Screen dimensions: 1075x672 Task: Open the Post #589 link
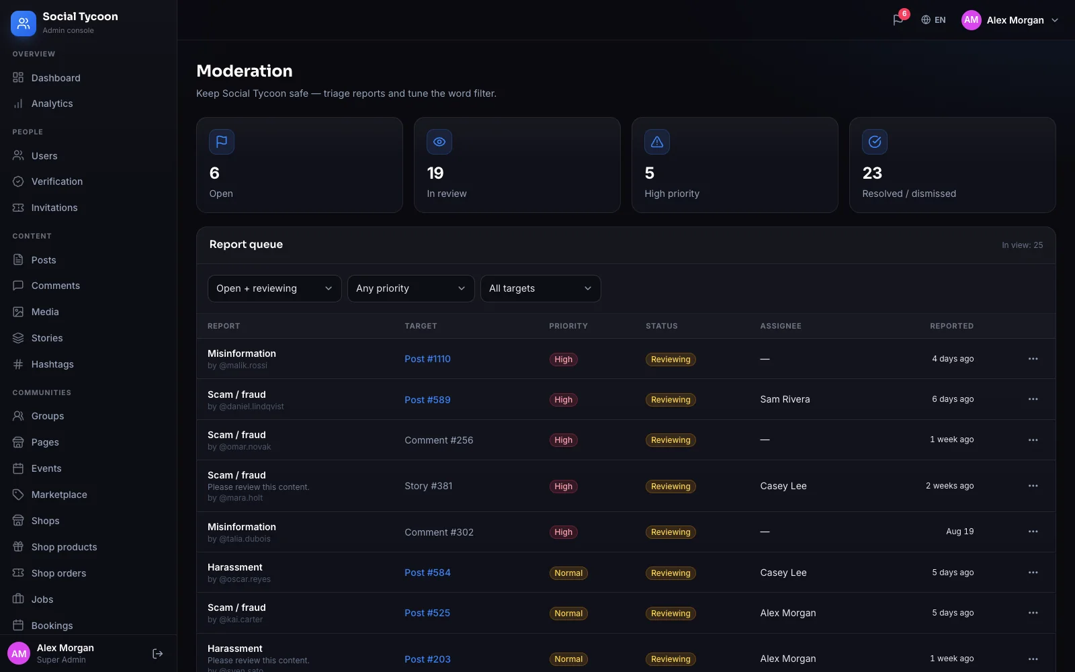(x=427, y=400)
